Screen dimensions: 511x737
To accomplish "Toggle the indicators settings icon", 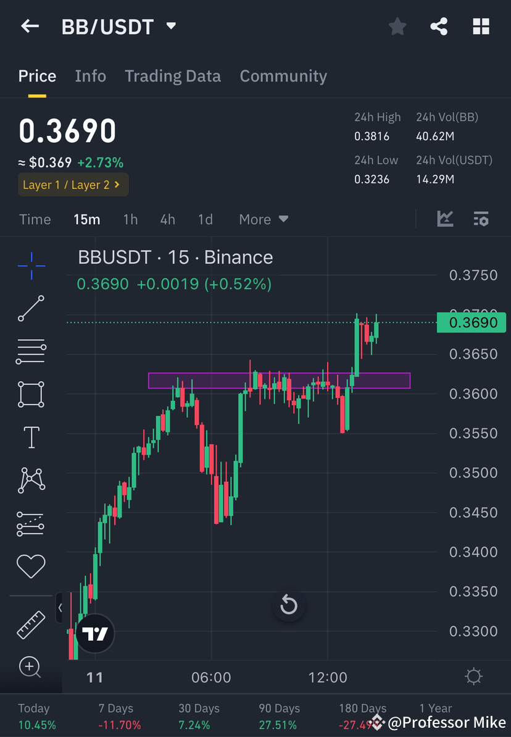I will pyautogui.click(x=481, y=219).
